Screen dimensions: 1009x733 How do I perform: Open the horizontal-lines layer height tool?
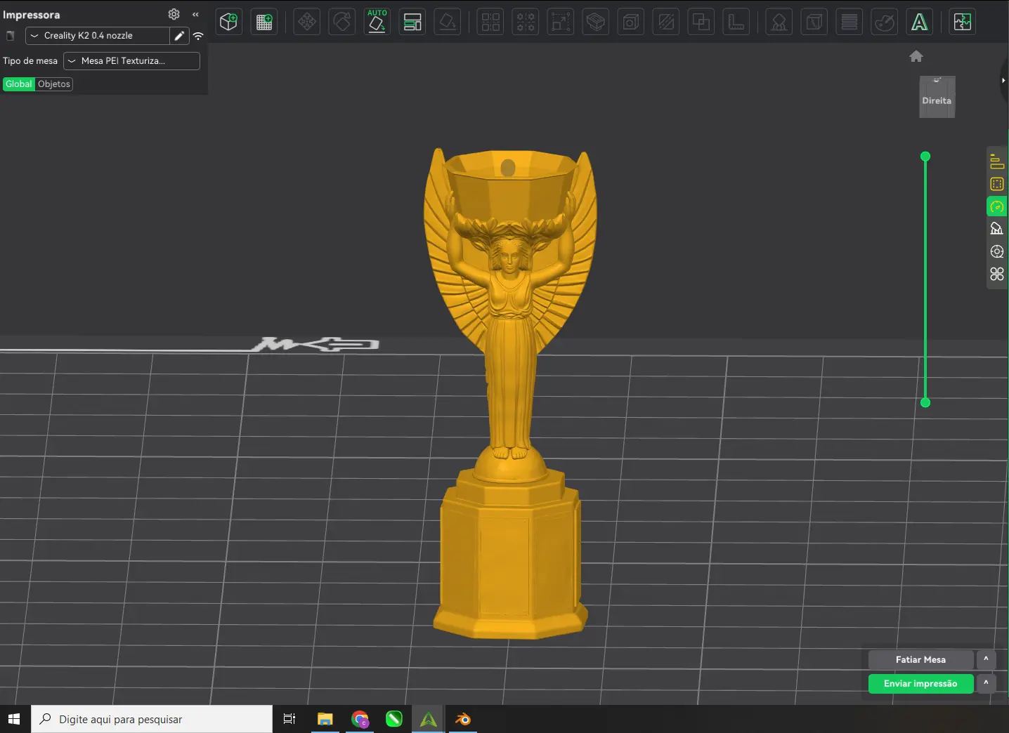(849, 22)
